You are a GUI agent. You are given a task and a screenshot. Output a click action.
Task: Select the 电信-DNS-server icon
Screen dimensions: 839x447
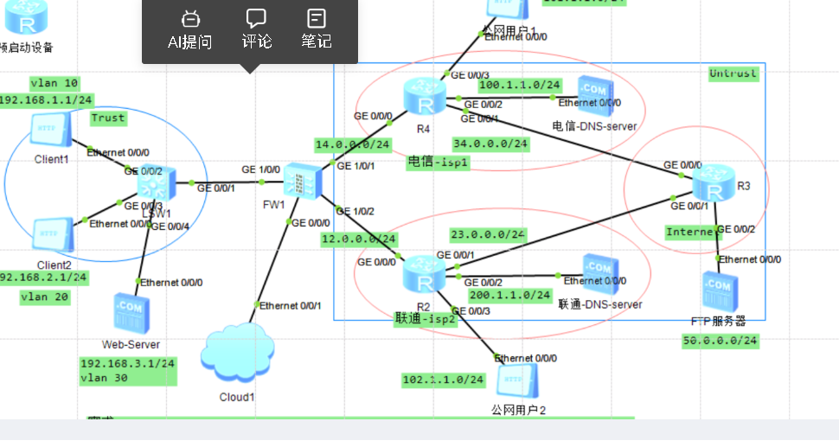pyautogui.click(x=596, y=96)
